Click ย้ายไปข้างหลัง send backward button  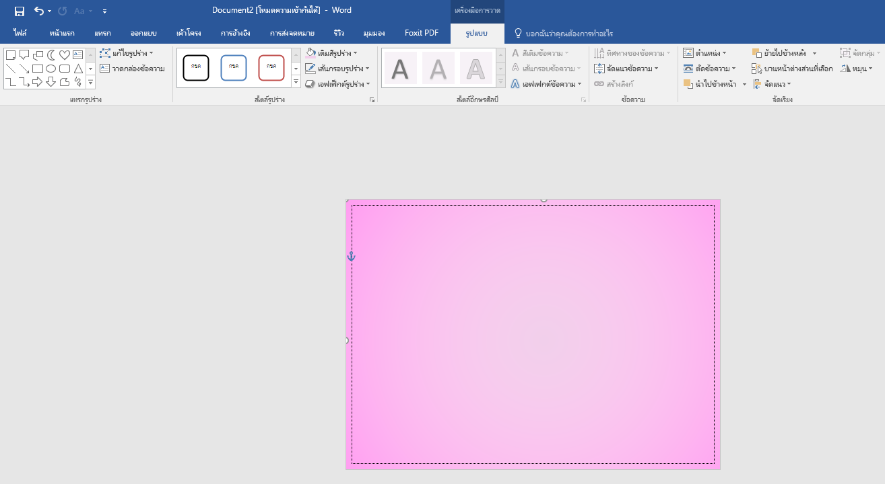[x=779, y=52]
